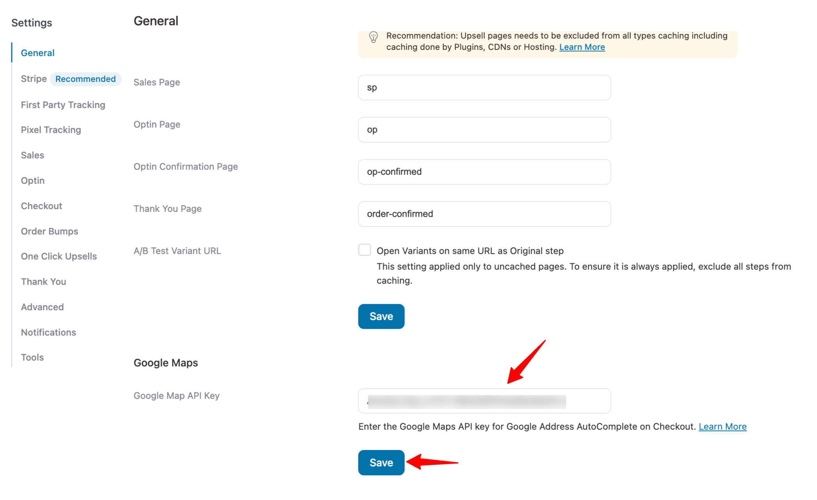Open Learn More link about caching recommendation
This screenshot has width=817, height=500.
[582, 47]
